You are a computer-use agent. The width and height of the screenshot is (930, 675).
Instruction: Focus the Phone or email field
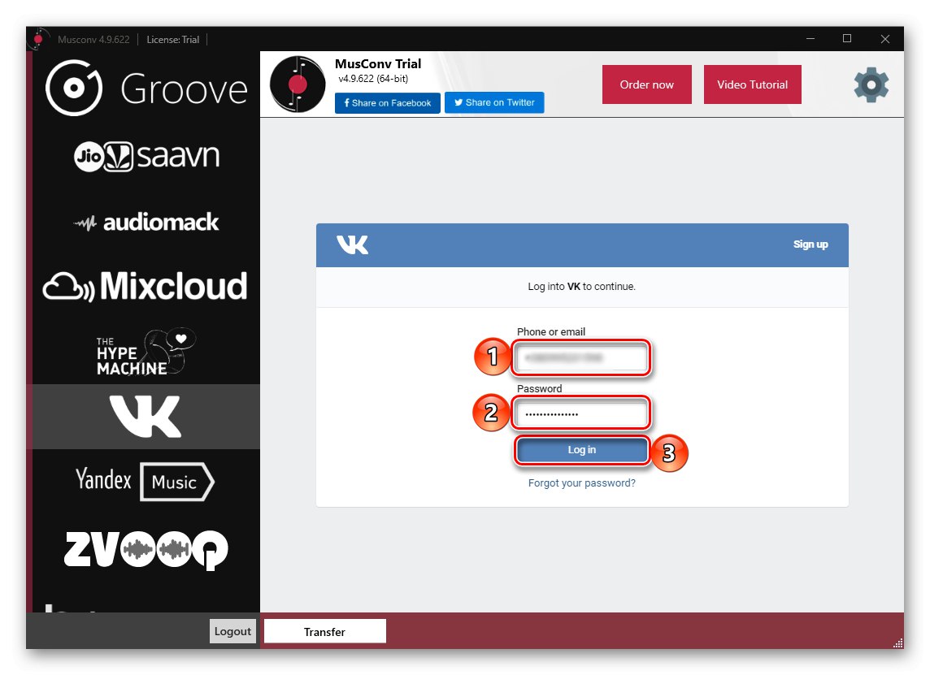click(580, 357)
